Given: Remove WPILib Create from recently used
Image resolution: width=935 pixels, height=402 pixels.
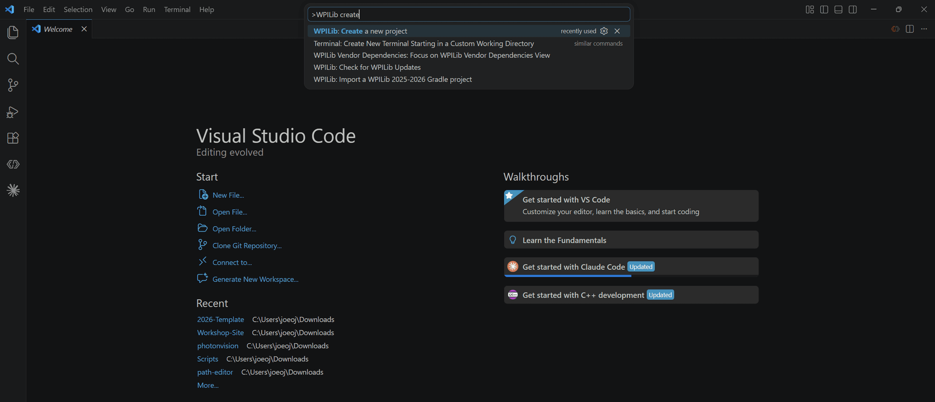Looking at the screenshot, I should (x=617, y=31).
